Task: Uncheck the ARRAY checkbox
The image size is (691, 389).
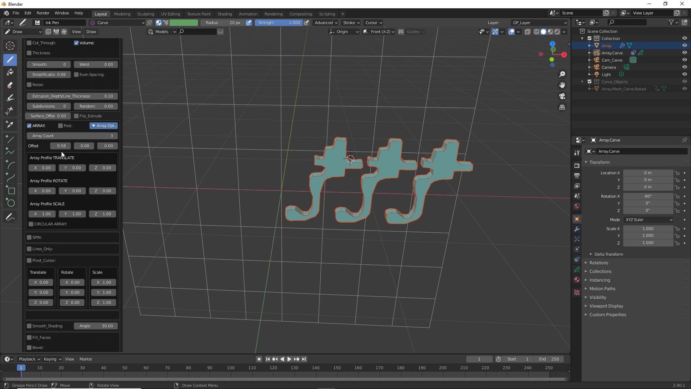Action: coord(30,126)
